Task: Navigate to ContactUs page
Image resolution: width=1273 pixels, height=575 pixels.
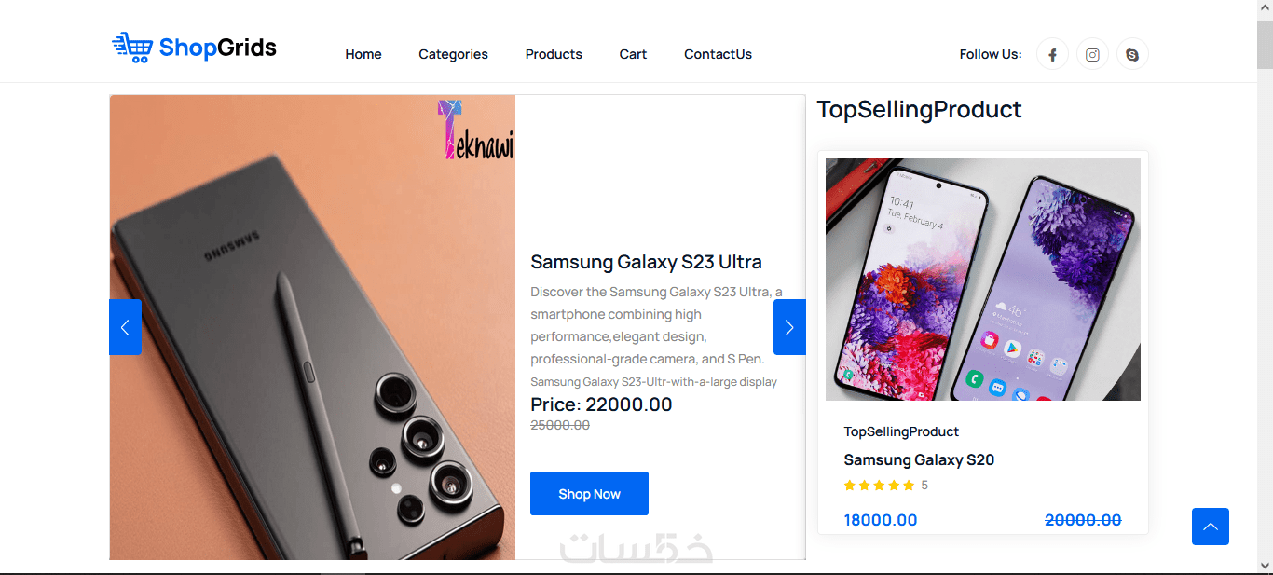Action: point(718,54)
